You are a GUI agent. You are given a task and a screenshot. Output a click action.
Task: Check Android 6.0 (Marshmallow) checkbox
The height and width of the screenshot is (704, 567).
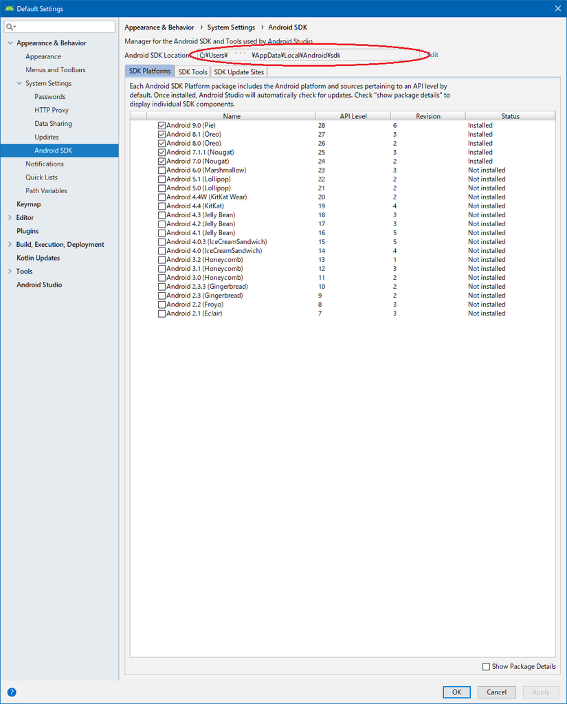click(x=162, y=170)
